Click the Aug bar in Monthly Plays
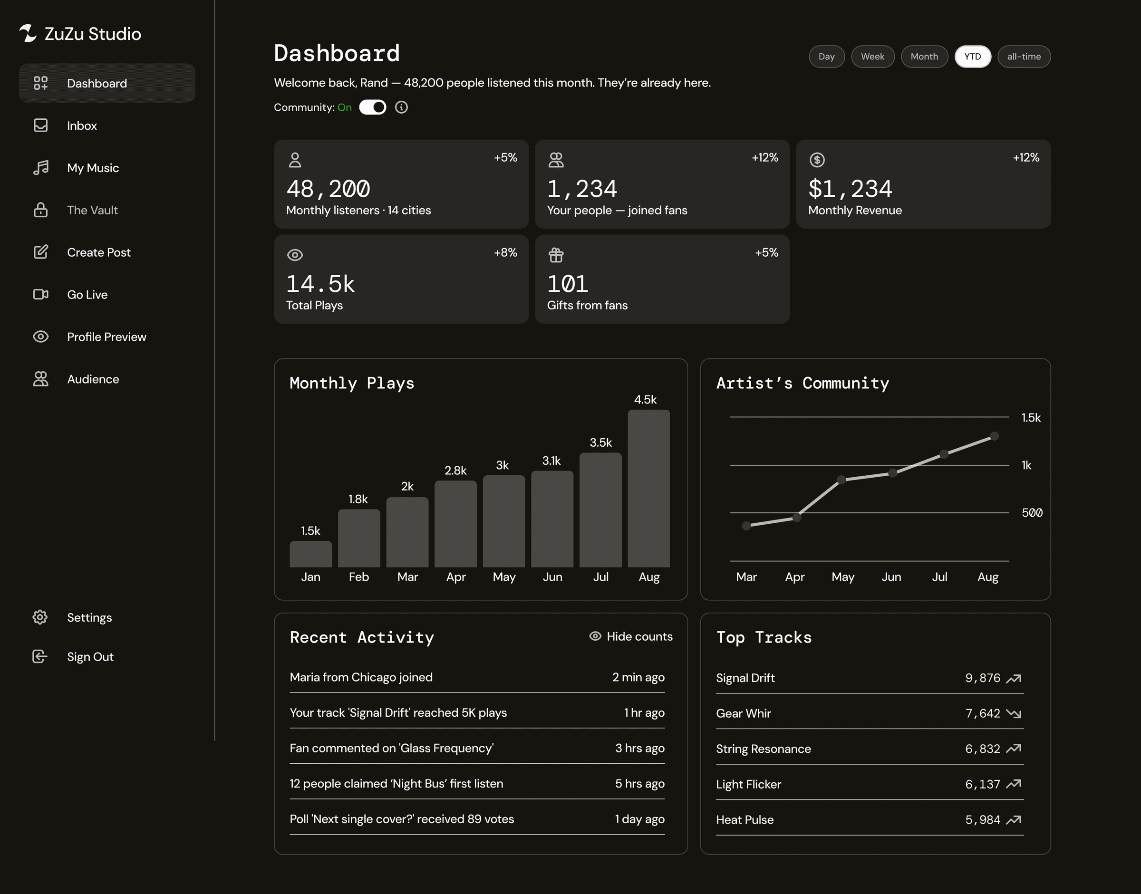 [x=649, y=489]
